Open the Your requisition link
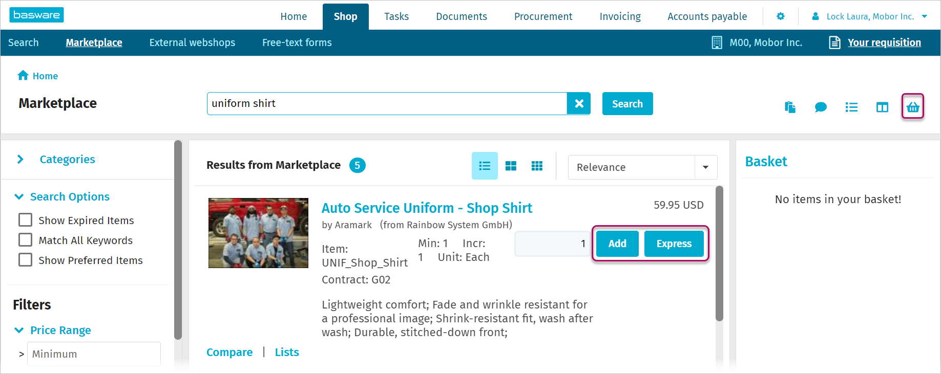 [884, 42]
